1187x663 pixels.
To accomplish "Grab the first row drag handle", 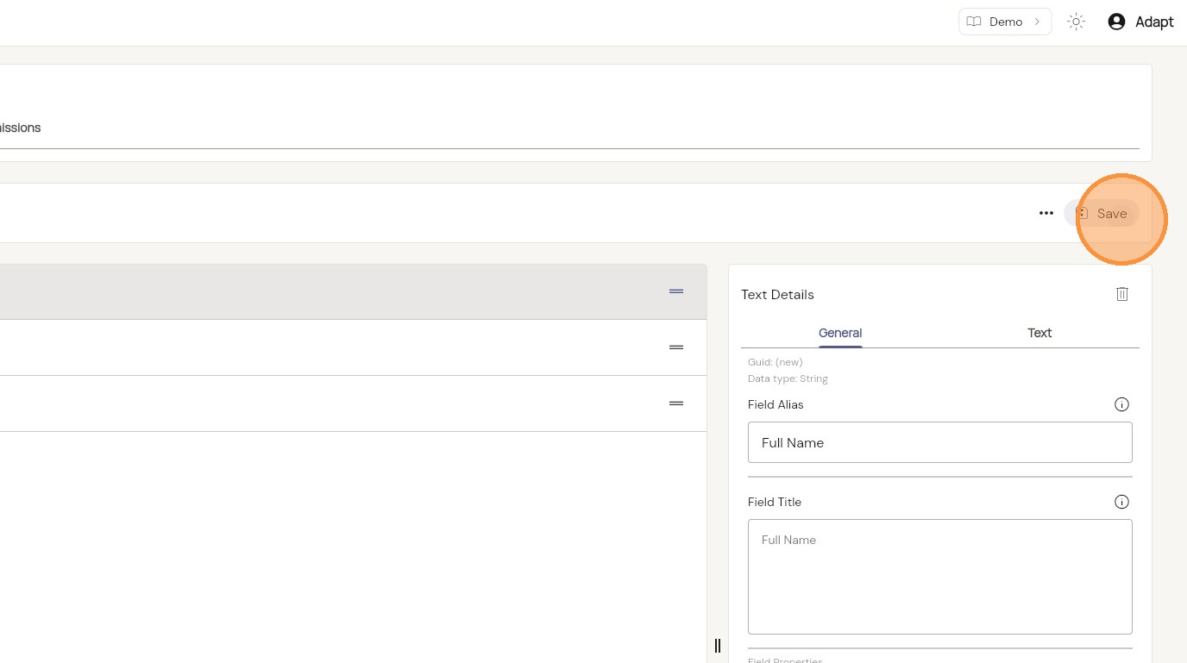I will point(676,291).
